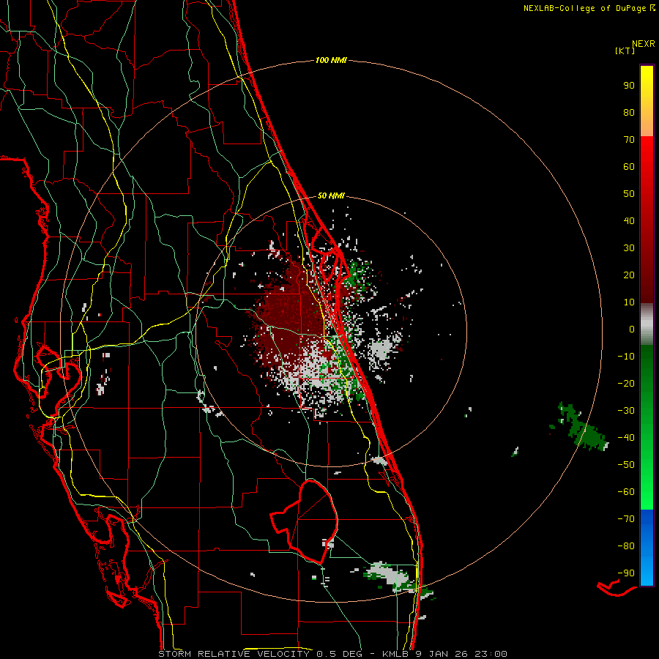Click the 100 NMI range ring label
Image resolution: width=659 pixels, height=659 pixels.
click(x=331, y=61)
